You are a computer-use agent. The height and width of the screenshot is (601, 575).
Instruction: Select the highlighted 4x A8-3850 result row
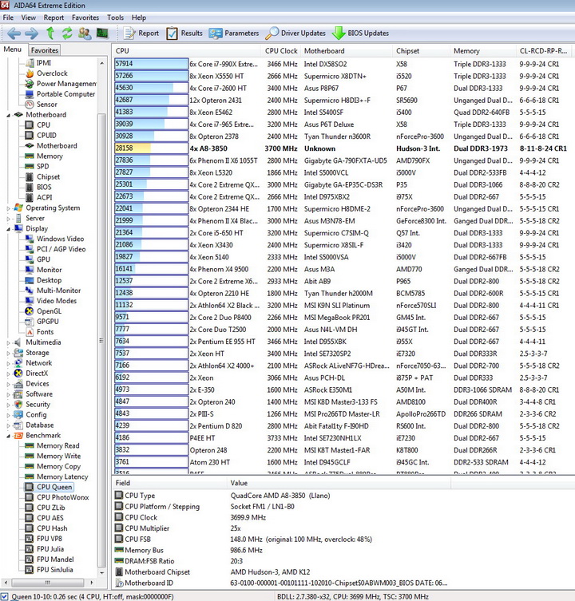pos(343,148)
